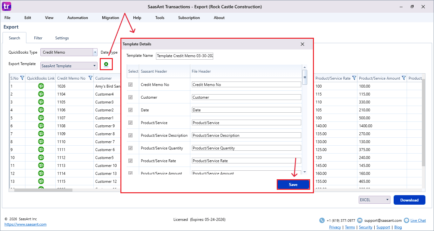Click the SaasAnt 'tr' app logo
The height and width of the screenshot is (231, 434).
pos(7,6)
